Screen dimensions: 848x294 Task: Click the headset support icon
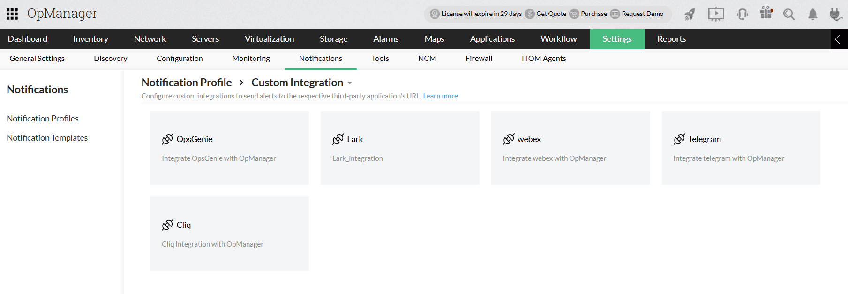pyautogui.click(x=742, y=14)
